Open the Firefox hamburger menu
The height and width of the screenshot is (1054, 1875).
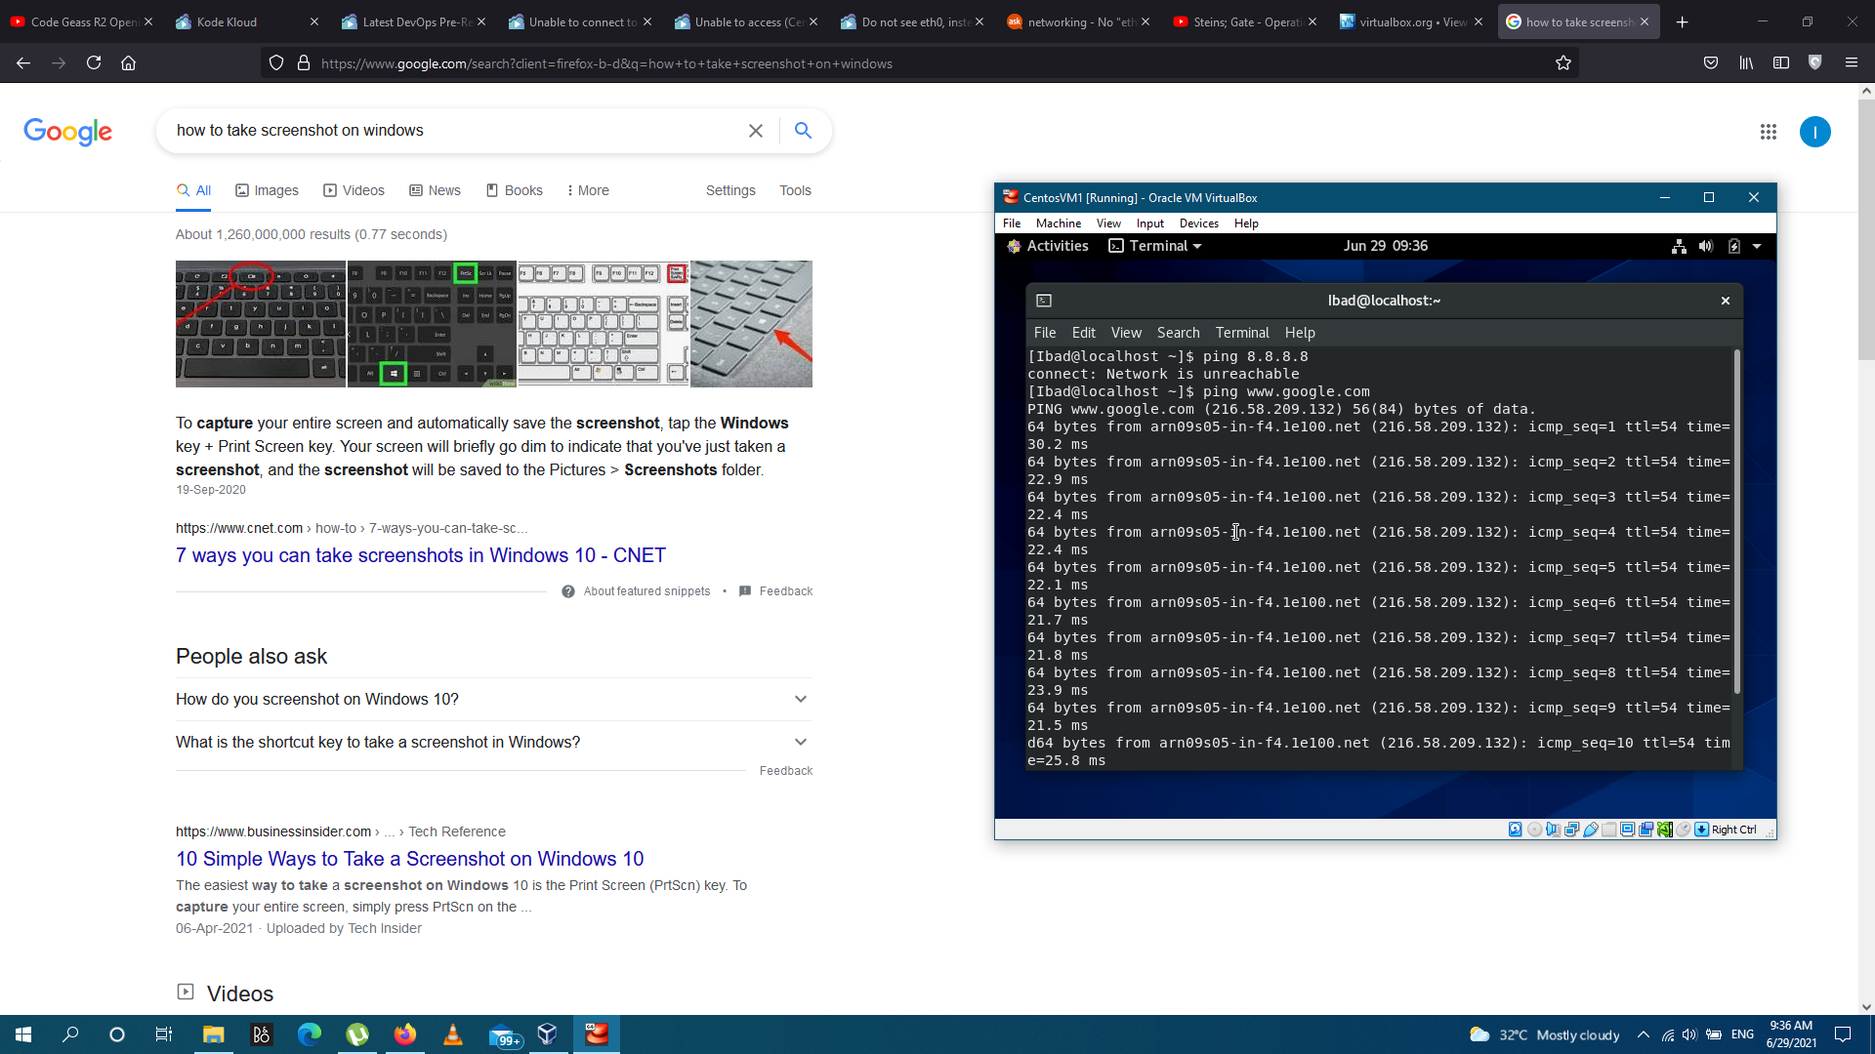[x=1851, y=63]
